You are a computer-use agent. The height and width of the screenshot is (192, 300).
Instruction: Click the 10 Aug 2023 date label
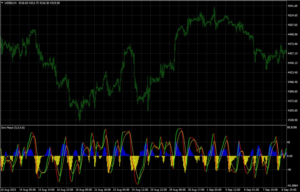point(9,190)
